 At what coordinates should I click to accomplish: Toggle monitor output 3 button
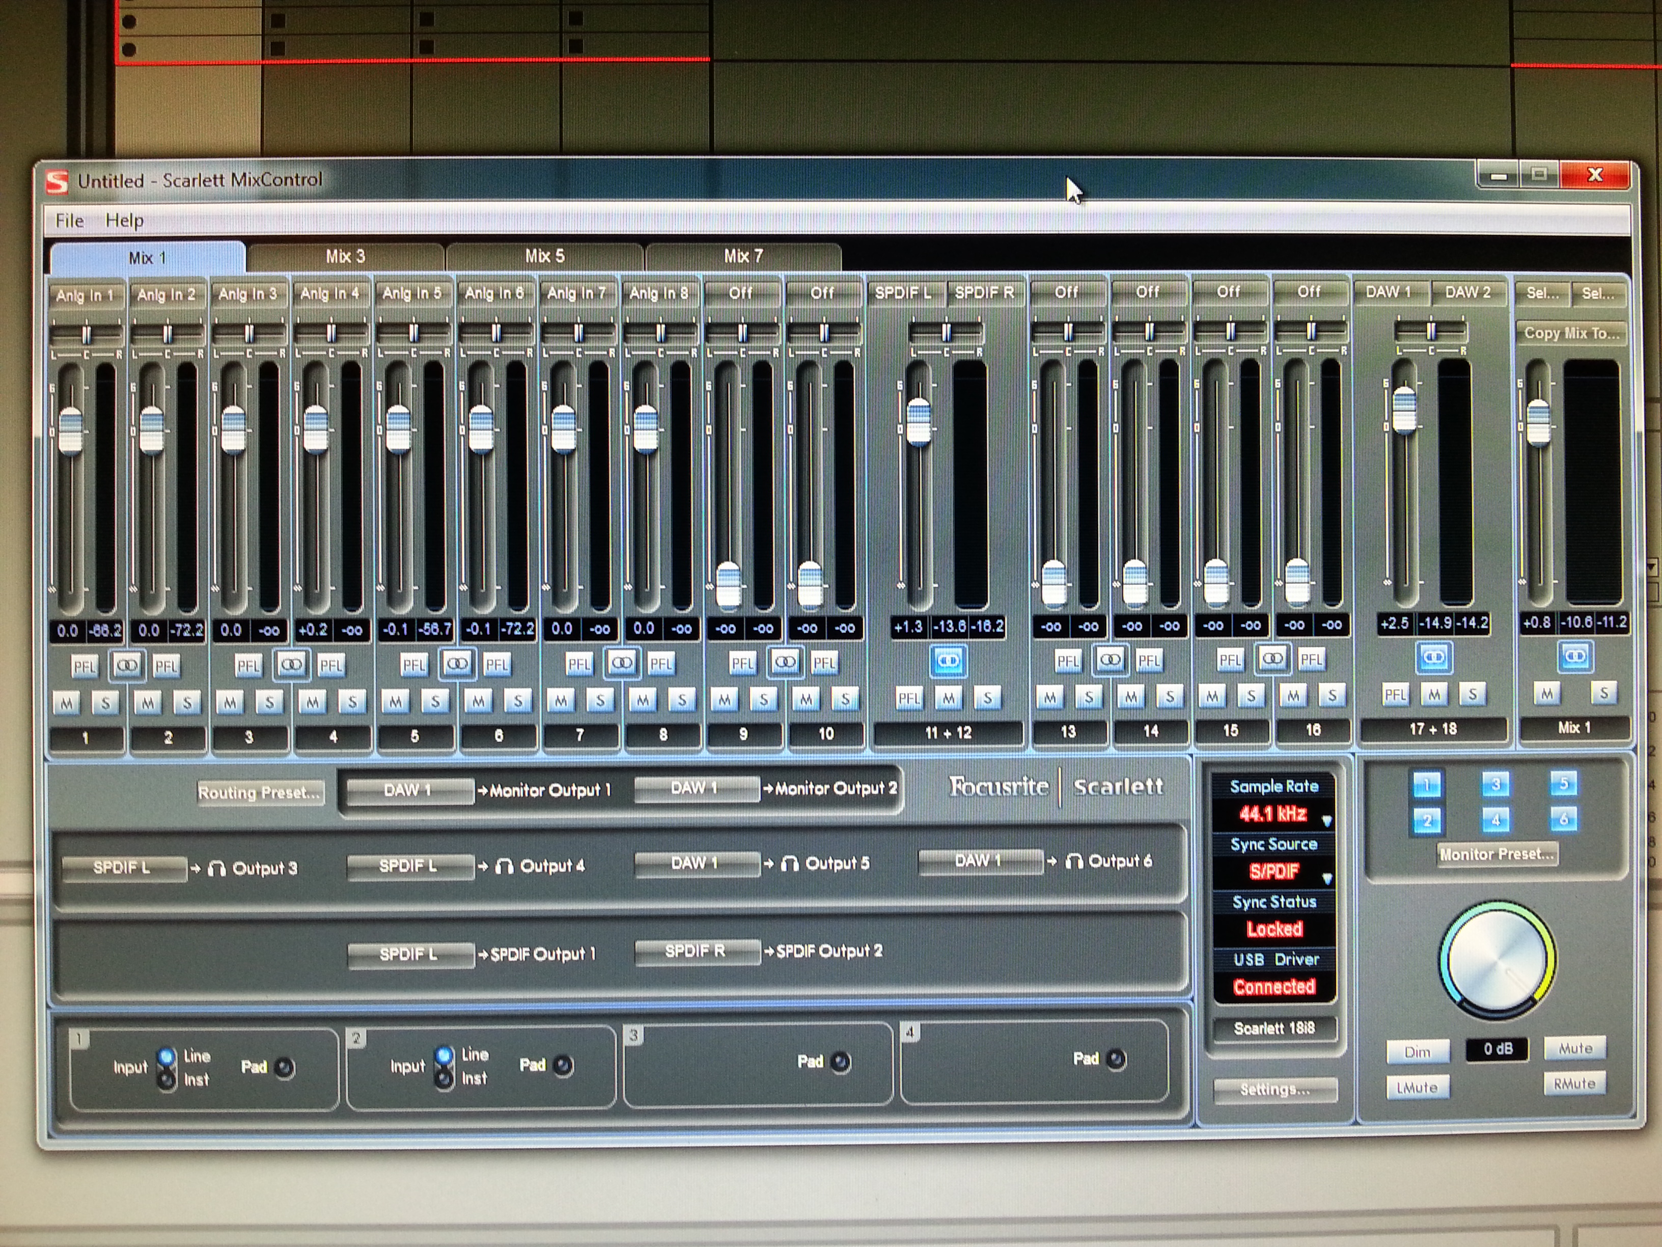(1495, 785)
